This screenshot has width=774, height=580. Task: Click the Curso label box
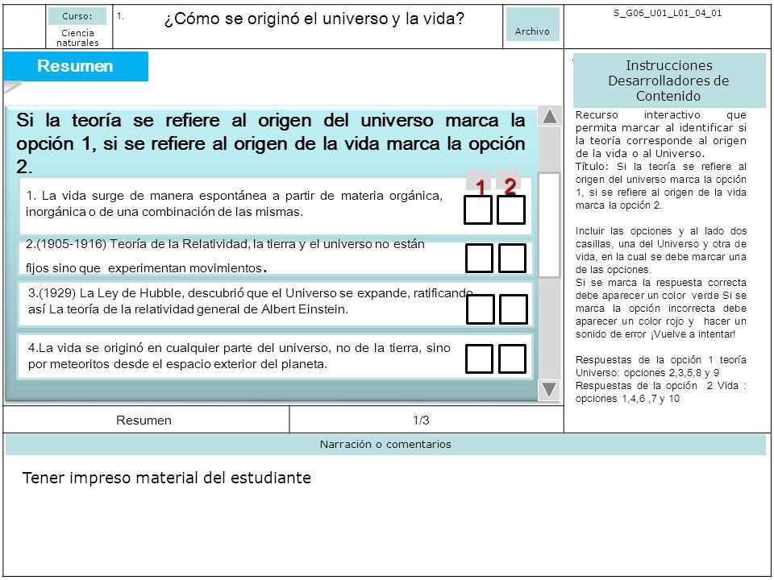77,16
